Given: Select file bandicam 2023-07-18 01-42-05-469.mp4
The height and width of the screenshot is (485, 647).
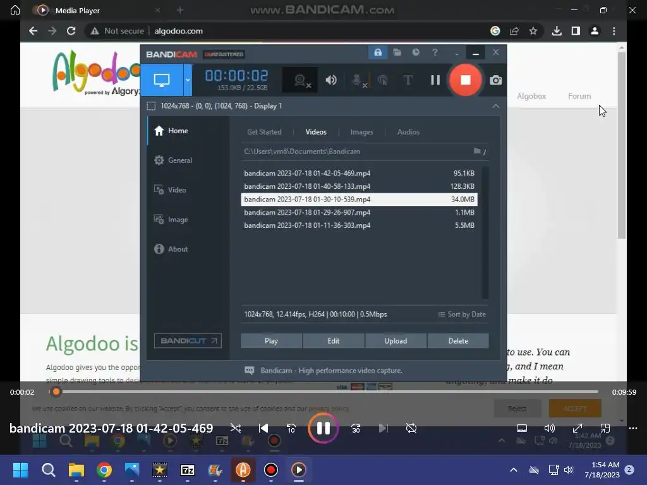Looking at the screenshot, I should click(x=359, y=173).
